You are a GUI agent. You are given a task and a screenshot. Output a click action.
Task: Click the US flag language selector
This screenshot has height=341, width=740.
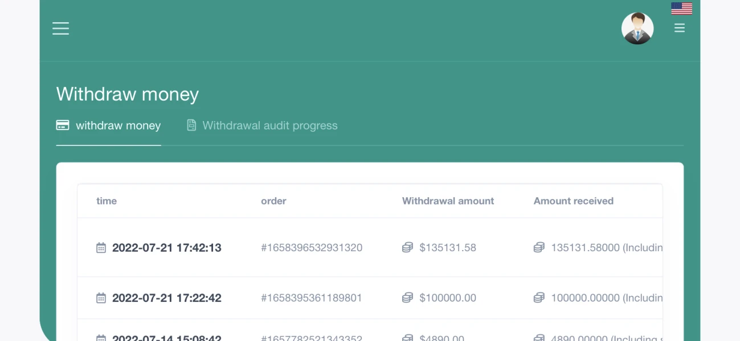click(681, 9)
